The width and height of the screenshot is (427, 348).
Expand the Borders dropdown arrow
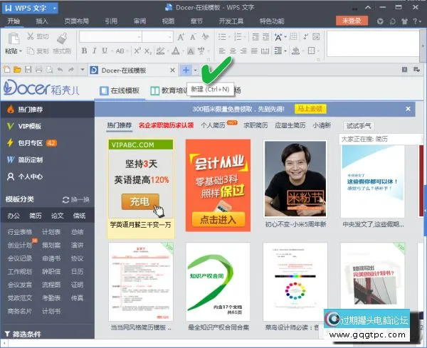(318, 51)
